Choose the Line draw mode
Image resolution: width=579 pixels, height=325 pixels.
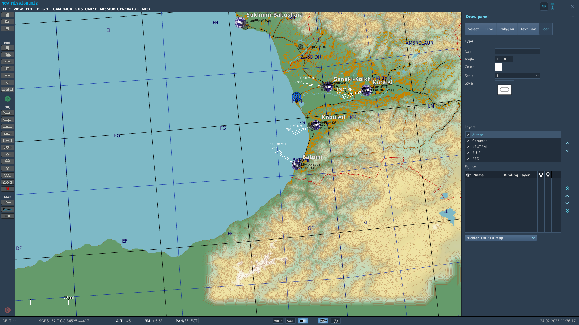coord(489,29)
